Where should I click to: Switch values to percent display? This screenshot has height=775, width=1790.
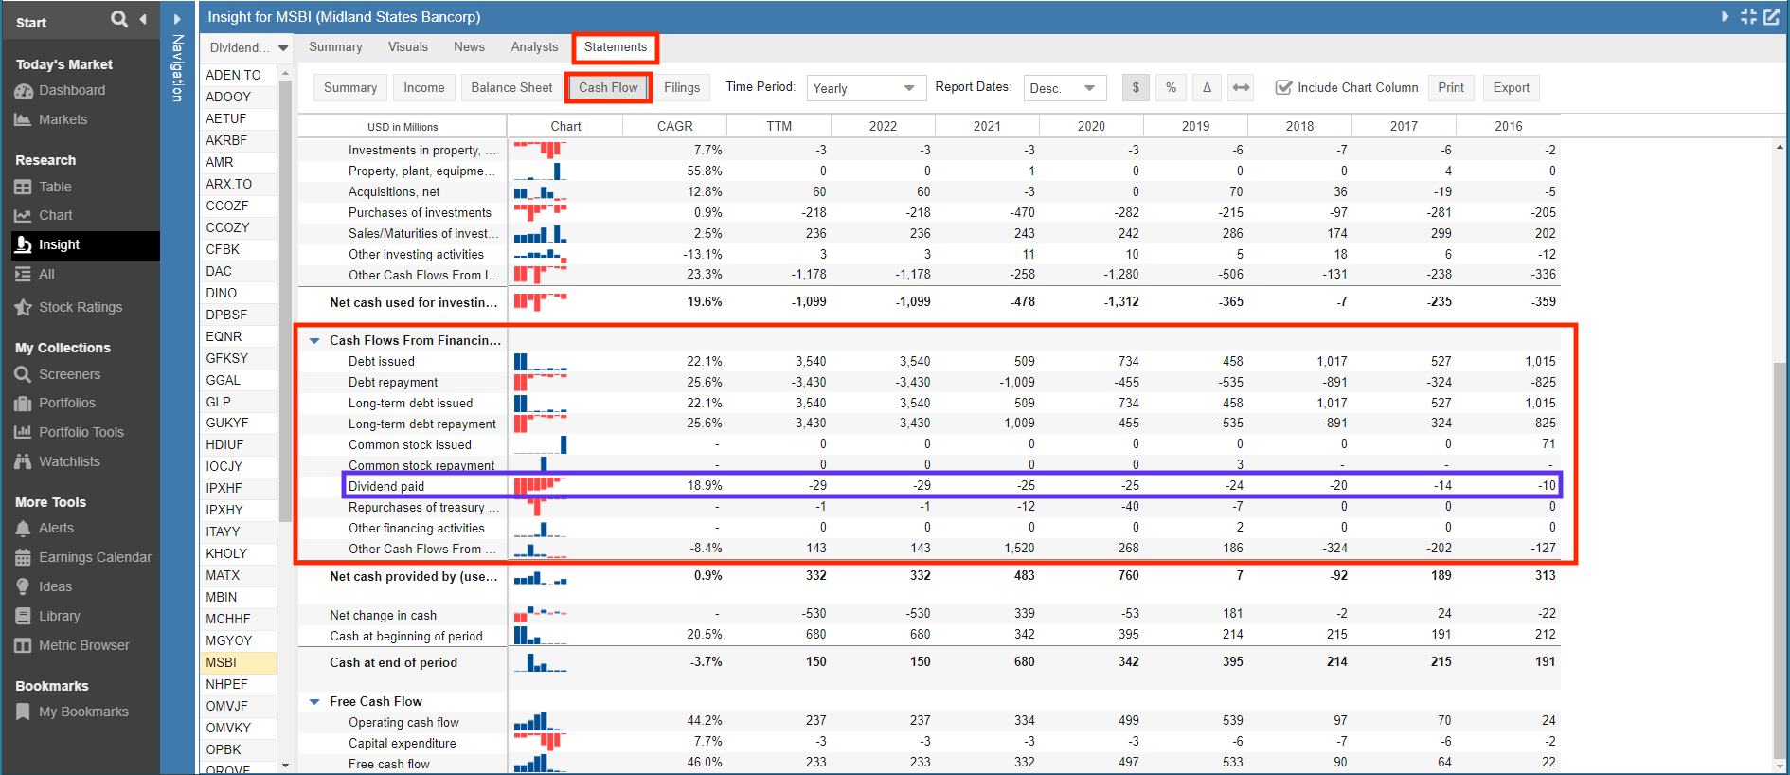[x=1172, y=87]
